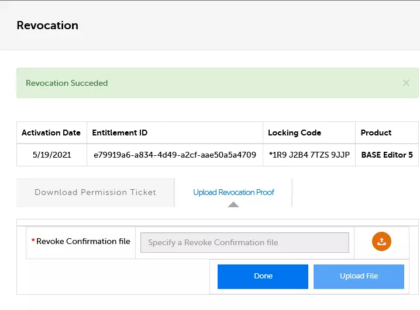Focus the Revoke Confirmation file field
Viewport: 420px width, 310px height.
(x=245, y=242)
